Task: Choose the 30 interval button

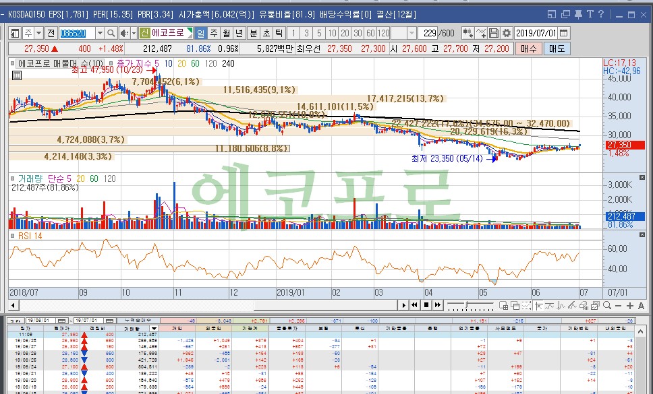Action: pos(358,33)
